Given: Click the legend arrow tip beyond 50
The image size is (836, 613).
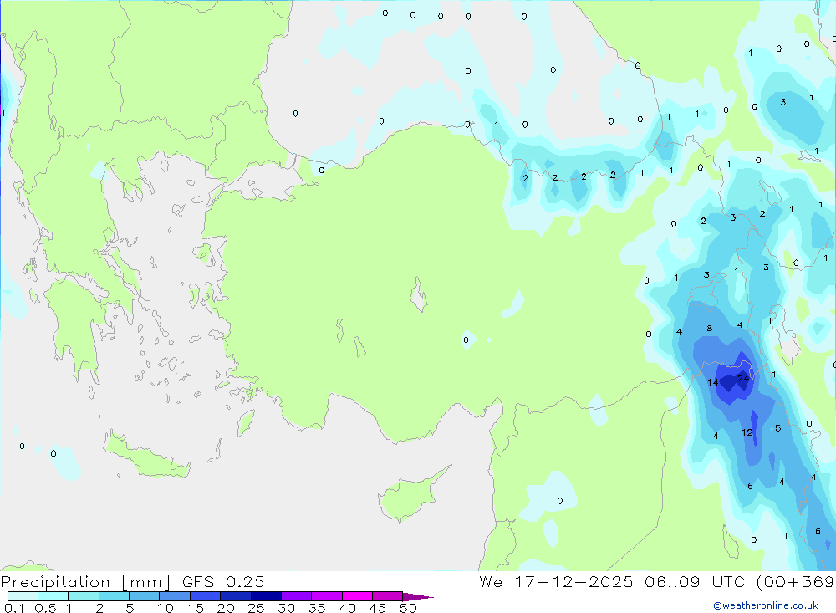Looking at the screenshot, I should tap(418, 597).
